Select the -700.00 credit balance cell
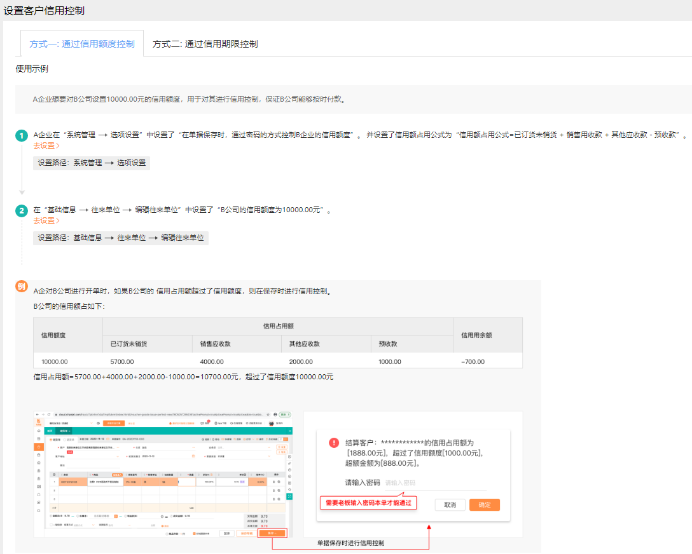 pyautogui.click(x=473, y=361)
